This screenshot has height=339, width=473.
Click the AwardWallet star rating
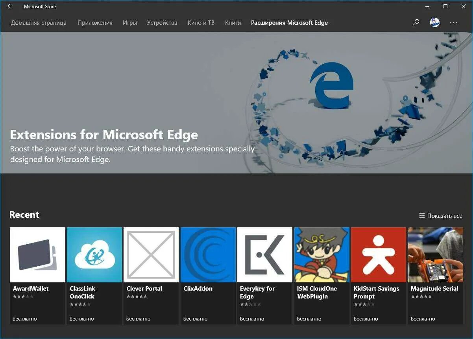point(23,297)
